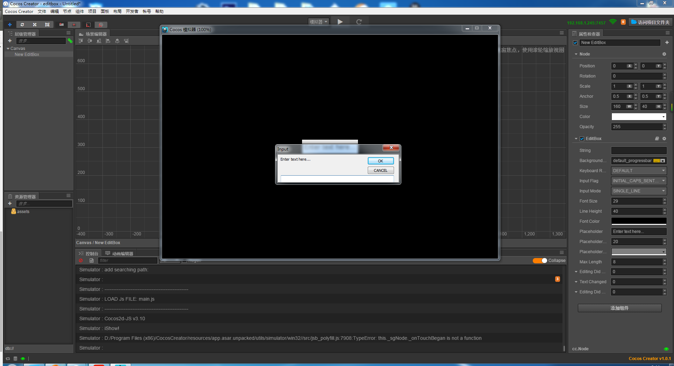Open the 节点 menu
This screenshot has height=366, width=674.
pyautogui.click(x=67, y=12)
